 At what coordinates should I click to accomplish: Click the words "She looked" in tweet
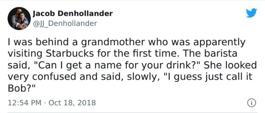(x=230, y=65)
